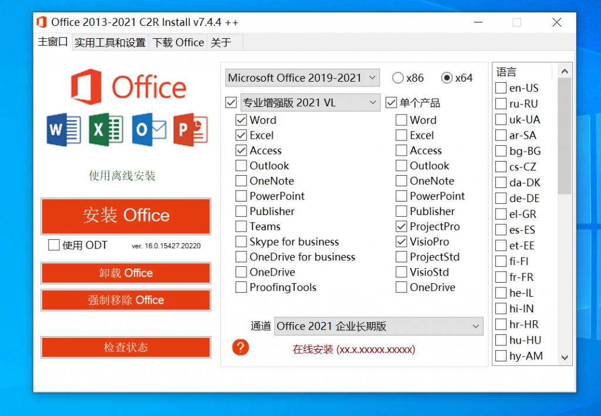Check PowerPoint in the suite list

coord(241,196)
